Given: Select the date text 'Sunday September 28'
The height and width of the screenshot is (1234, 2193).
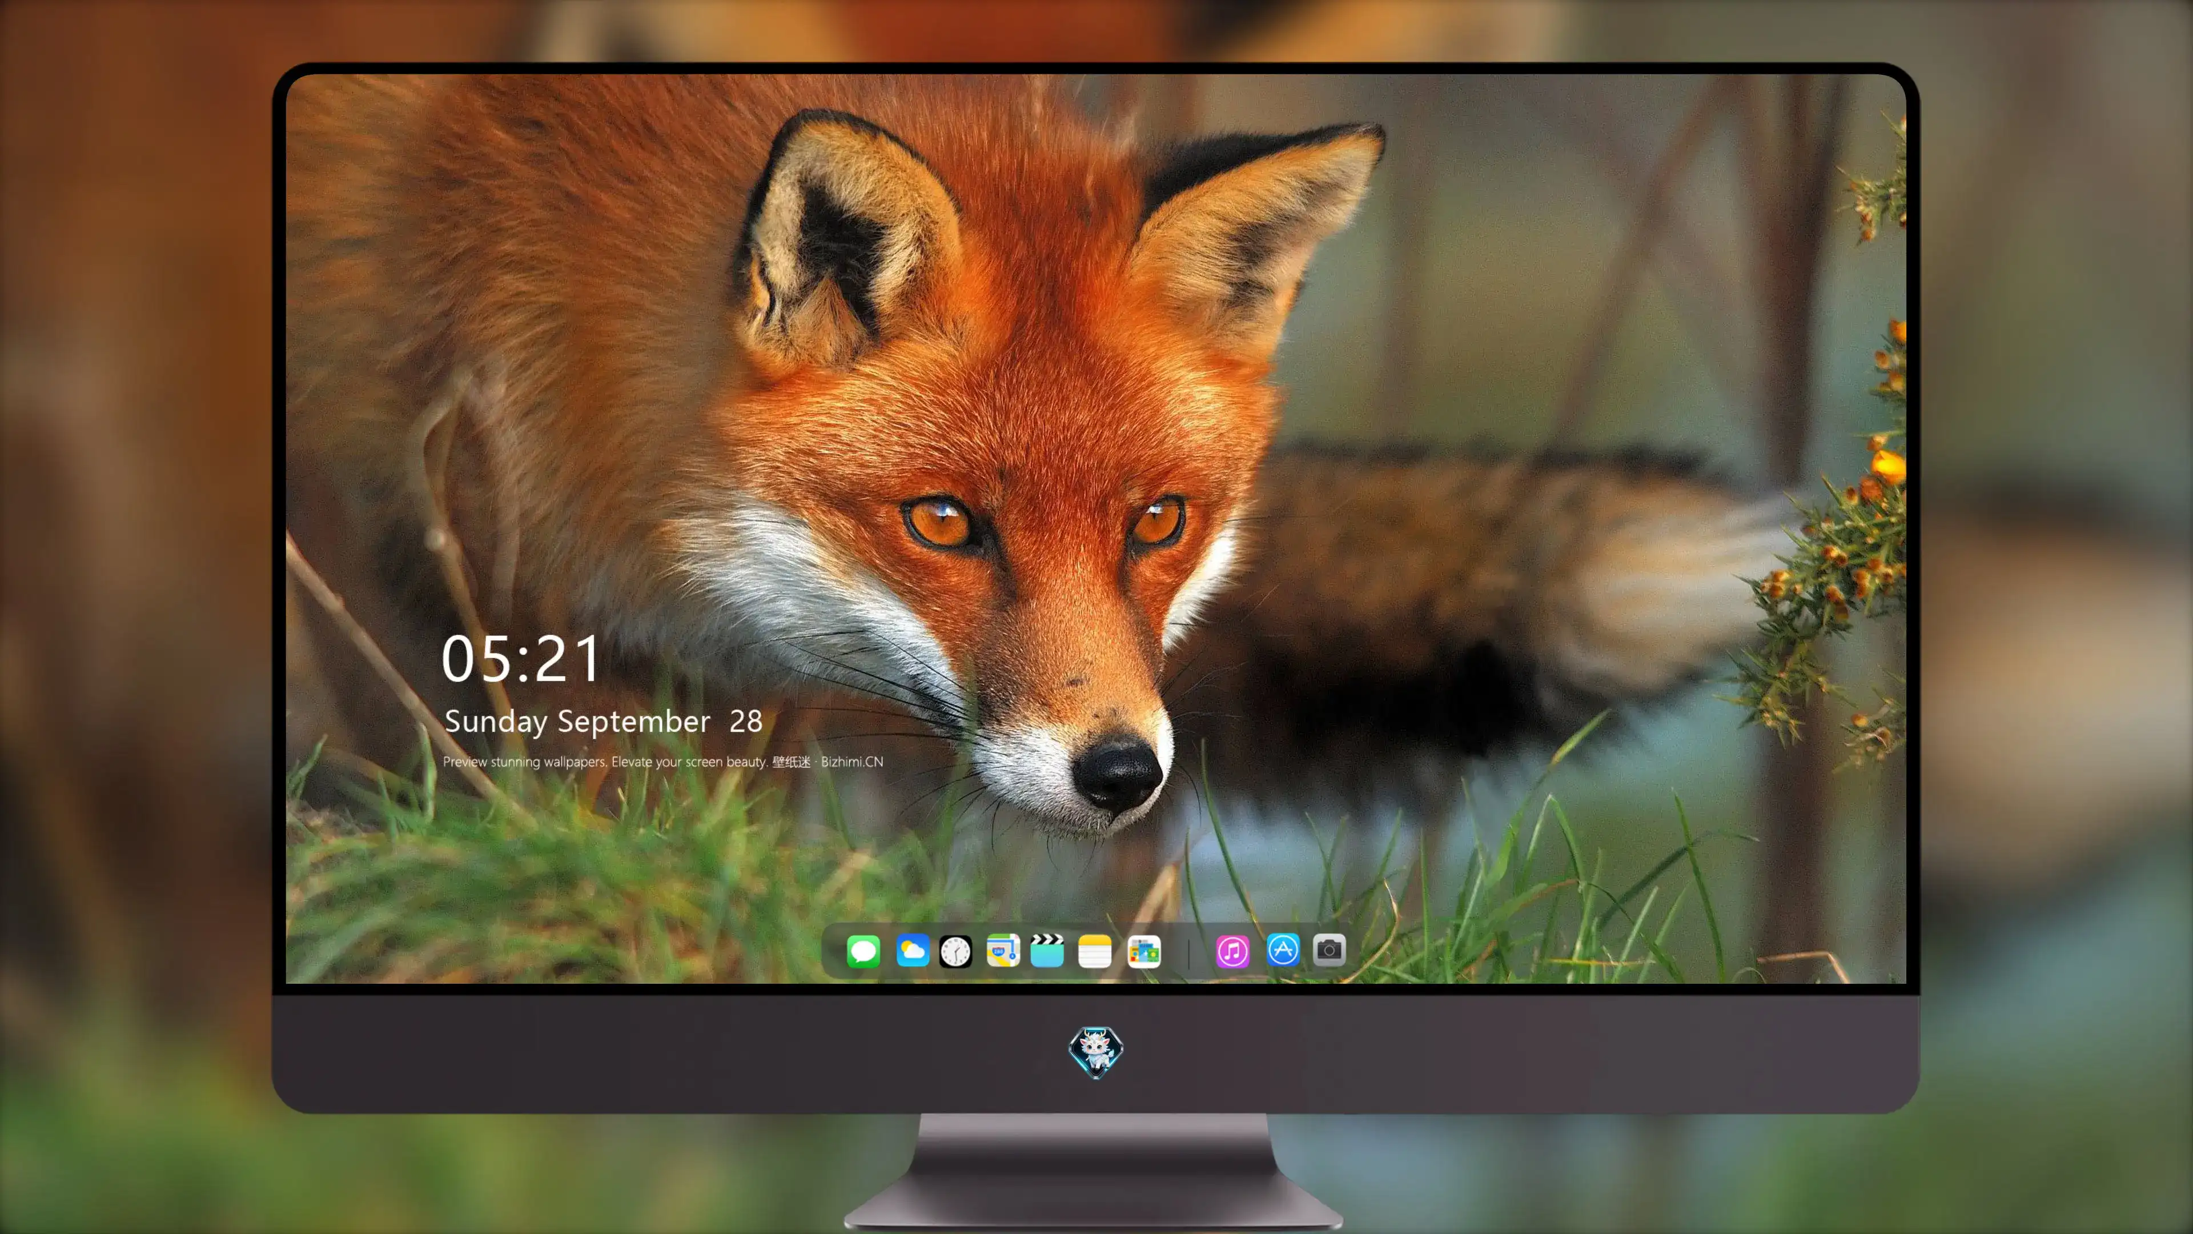Looking at the screenshot, I should [x=604, y=722].
